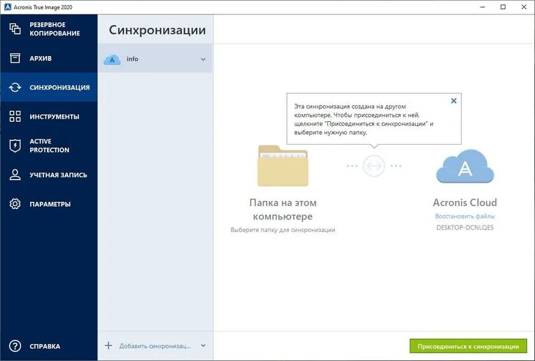Image resolution: width=535 pixels, height=361 pixels.
Task: Close the Acronis True Image window
Action: click(524, 7)
